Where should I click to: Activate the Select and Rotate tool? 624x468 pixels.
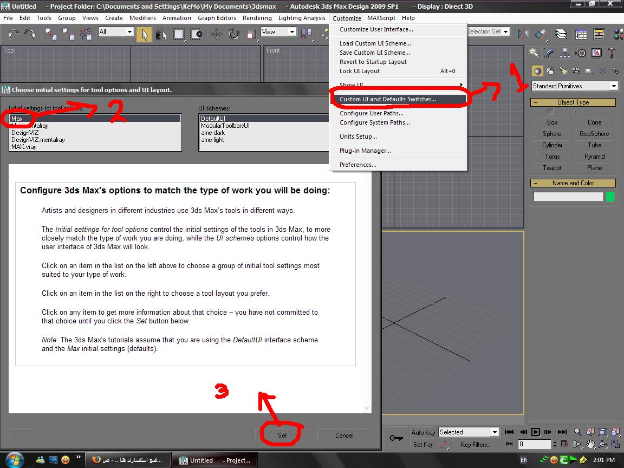234,34
